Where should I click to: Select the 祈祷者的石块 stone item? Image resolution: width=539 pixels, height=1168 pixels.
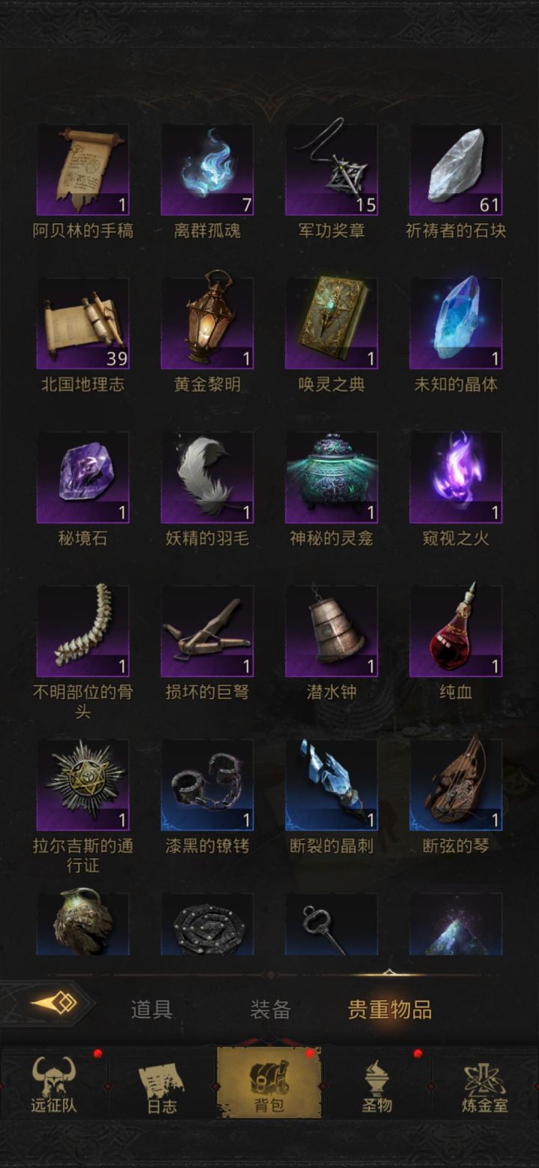455,170
